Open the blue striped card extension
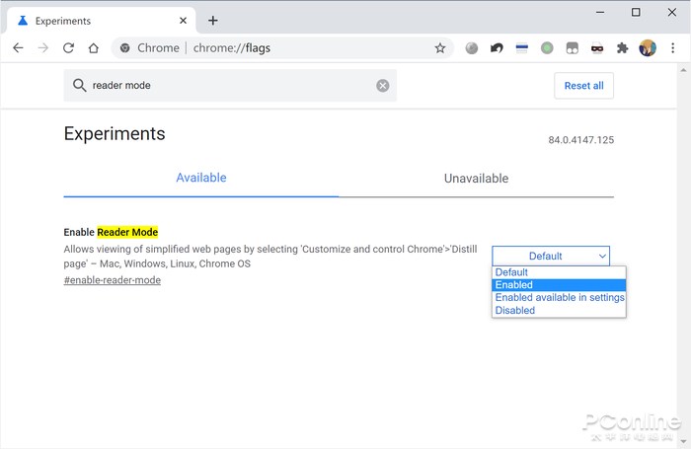 tap(522, 48)
